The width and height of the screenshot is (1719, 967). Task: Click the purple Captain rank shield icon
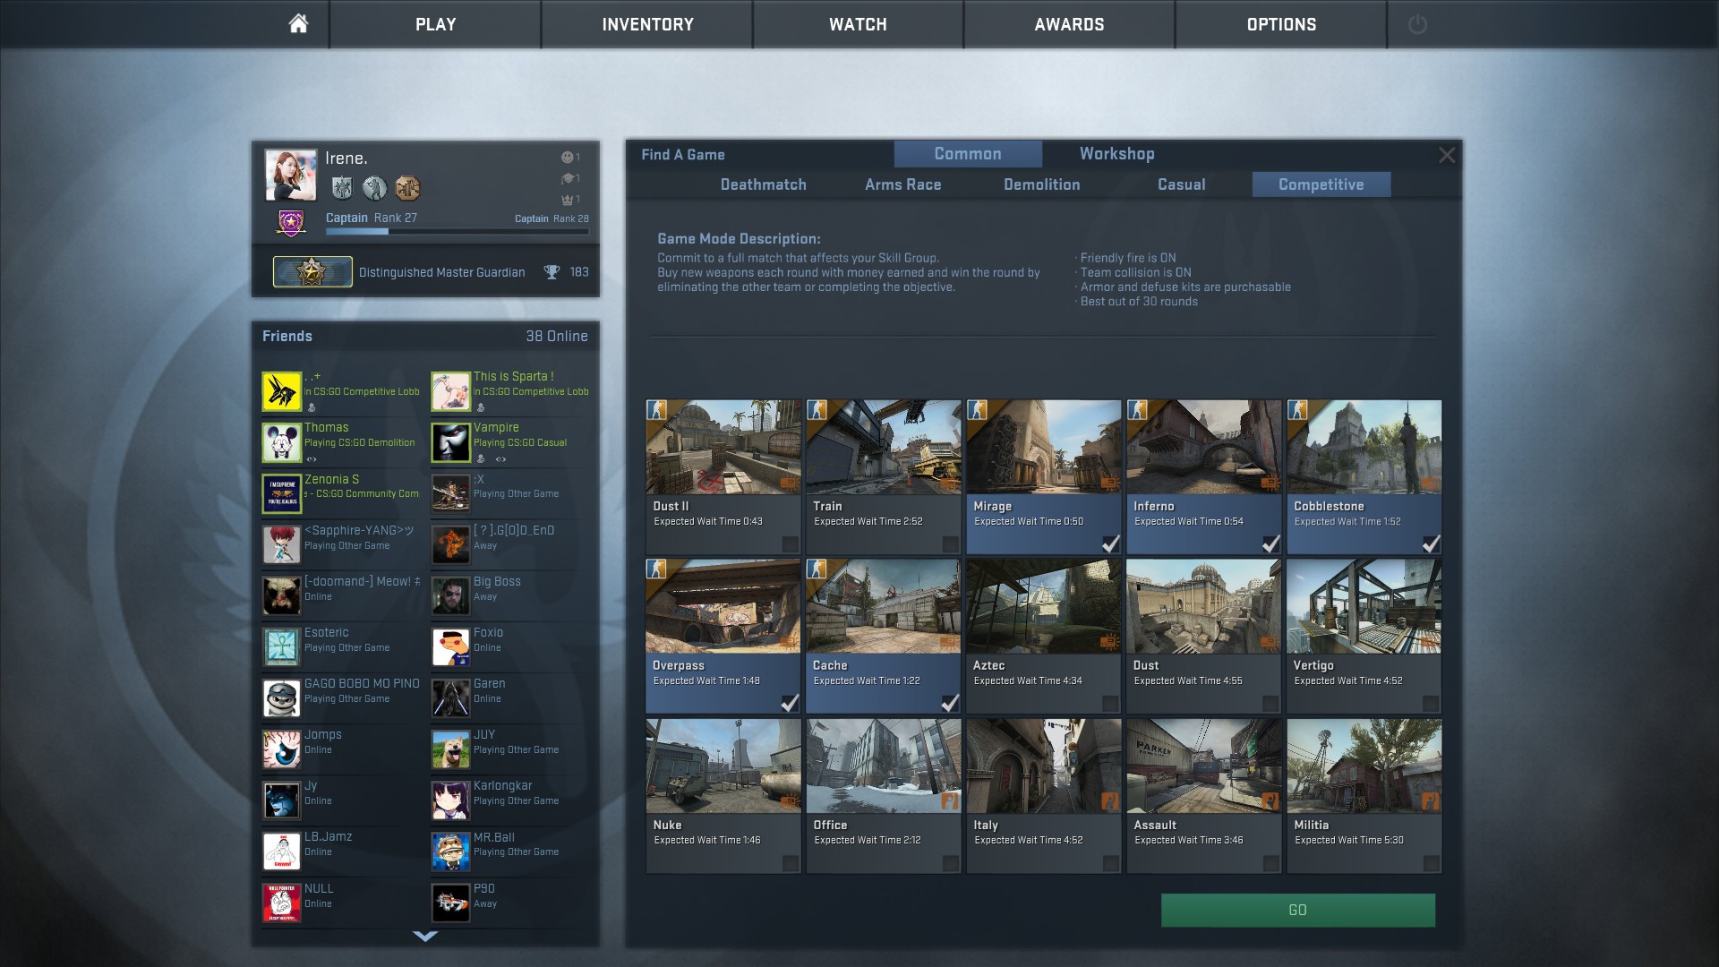pyautogui.click(x=291, y=222)
